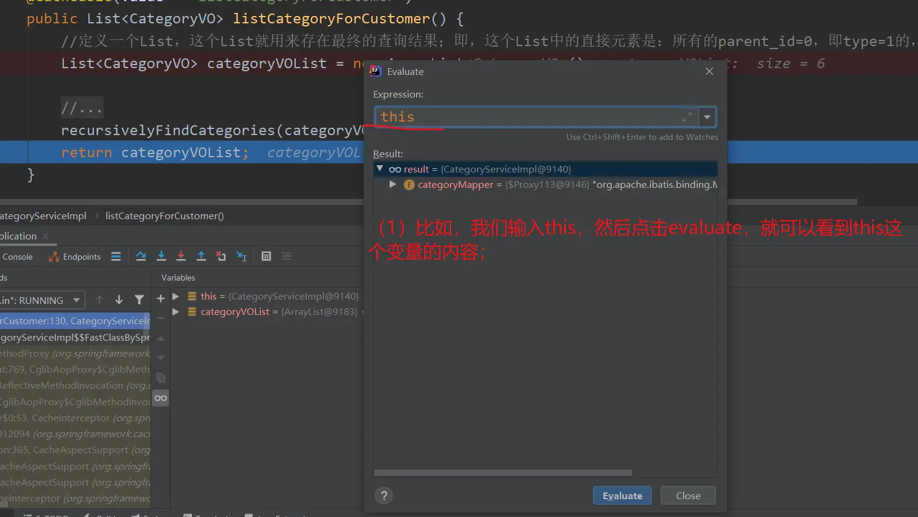Click the field icon beside categoryMapper
The width and height of the screenshot is (918, 517).
click(x=409, y=185)
